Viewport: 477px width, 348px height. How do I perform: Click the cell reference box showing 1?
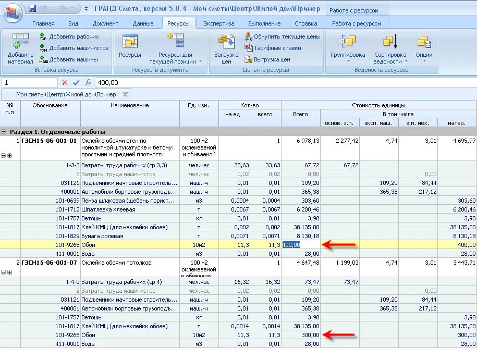(30, 82)
